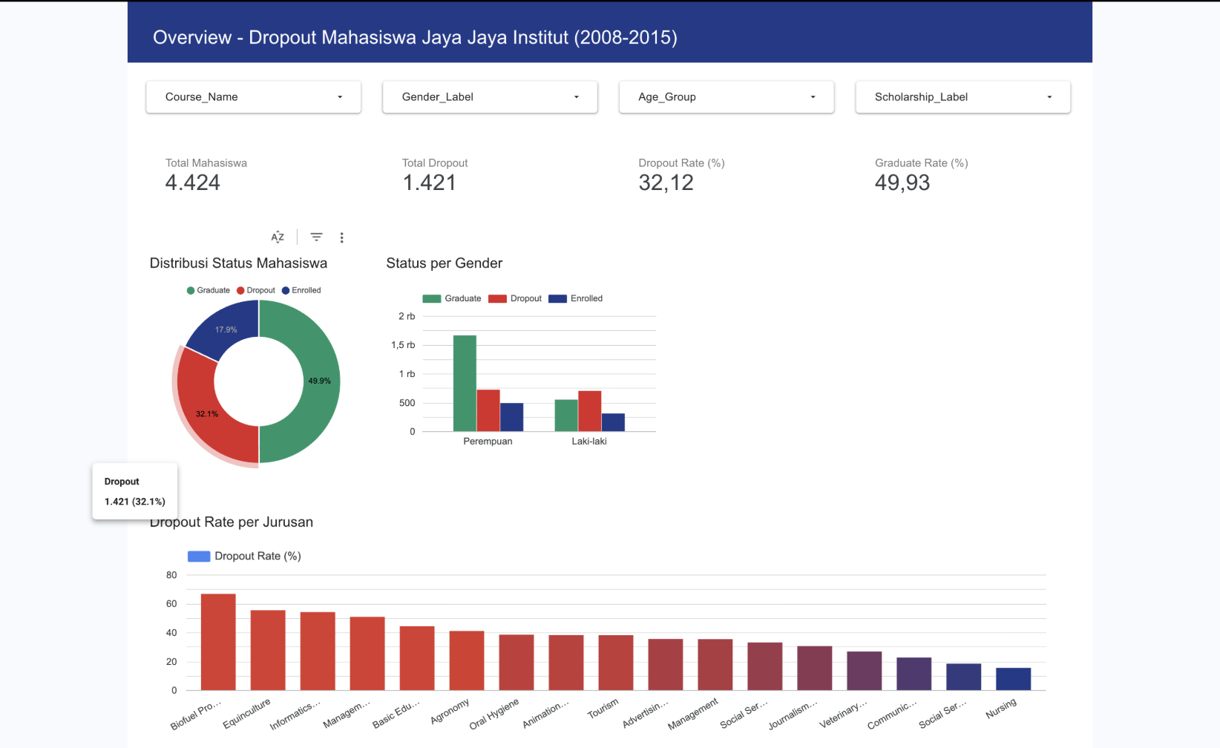Click the Informatics… bar in dropout chart
Viewport: 1220px width, 748px height.
pos(318,651)
